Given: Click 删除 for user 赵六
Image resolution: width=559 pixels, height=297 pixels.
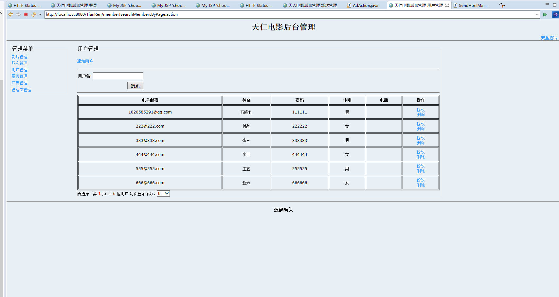Looking at the screenshot, I should coord(420,185).
